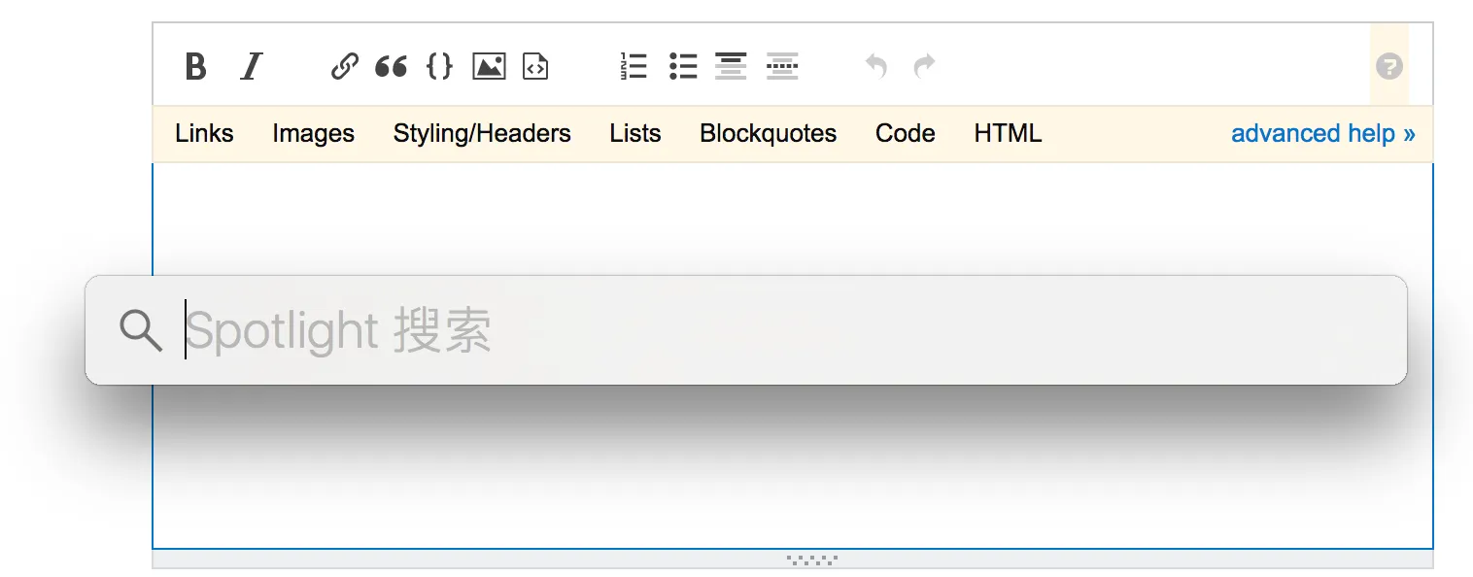
Task: Apply italic formatting with the I icon
Action: point(252,66)
